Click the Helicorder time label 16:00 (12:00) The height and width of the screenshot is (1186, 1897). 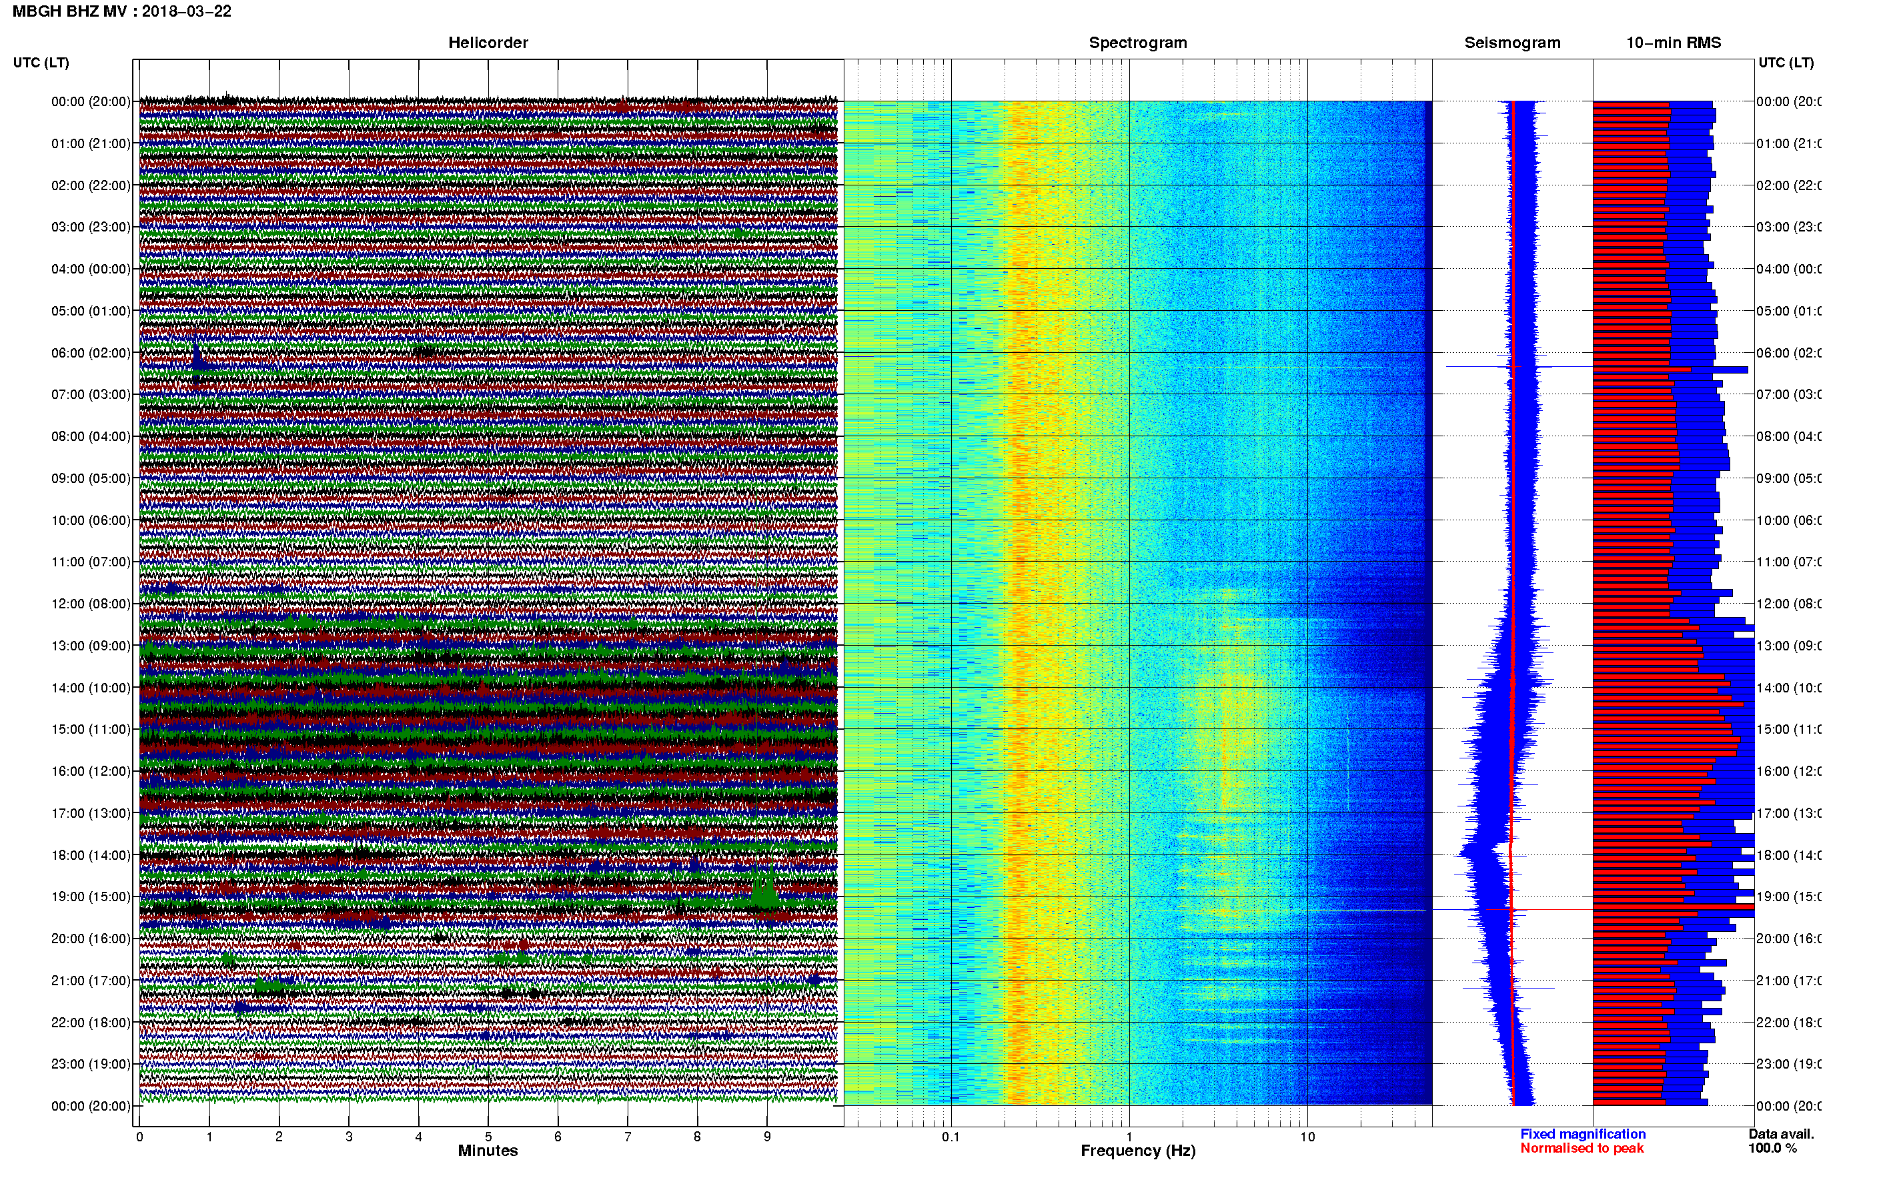pyautogui.click(x=91, y=771)
